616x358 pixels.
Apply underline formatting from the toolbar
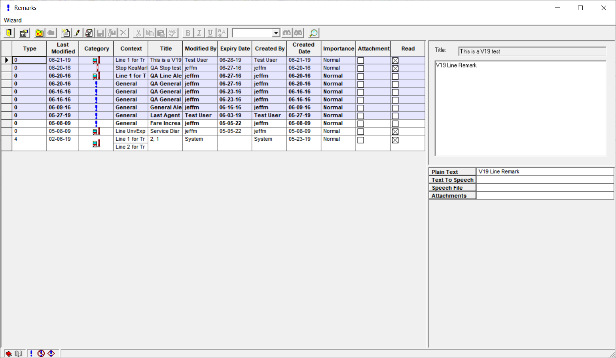(x=210, y=33)
